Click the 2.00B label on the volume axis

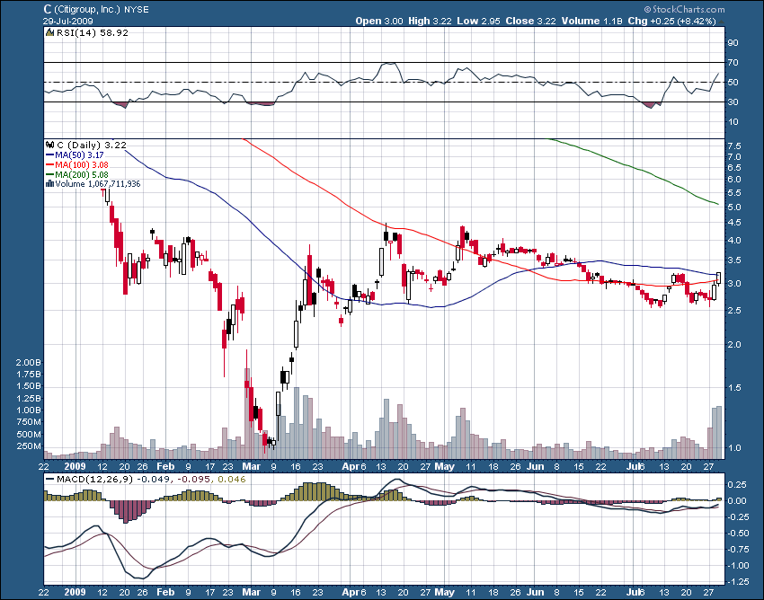point(29,362)
